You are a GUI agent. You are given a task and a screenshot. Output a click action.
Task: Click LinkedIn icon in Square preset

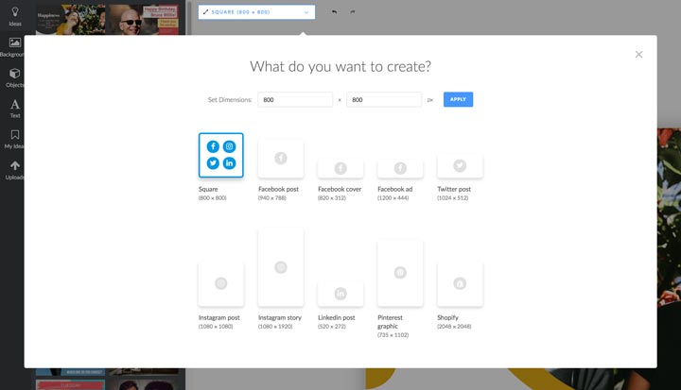(229, 163)
